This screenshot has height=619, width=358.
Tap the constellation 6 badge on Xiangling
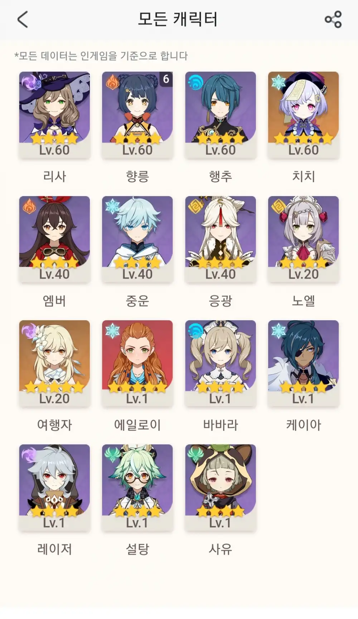coord(166,79)
